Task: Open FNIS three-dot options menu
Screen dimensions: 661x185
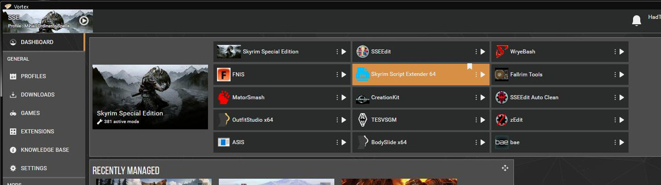Action: click(337, 75)
